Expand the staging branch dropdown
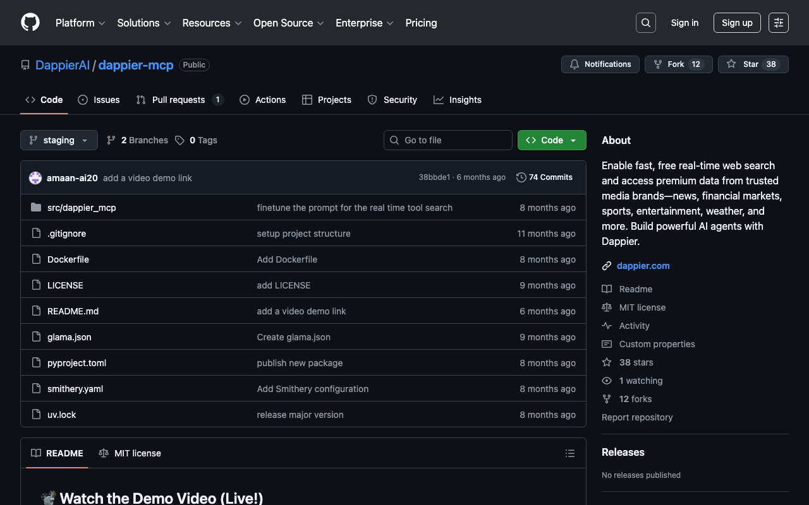This screenshot has height=505, width=809. coord(59,140)
